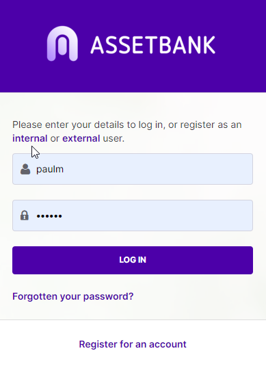Viewport: 266px width, 366px height.
Task: Click the Asset Bank arch logo icon
Action: pos(62,44)
